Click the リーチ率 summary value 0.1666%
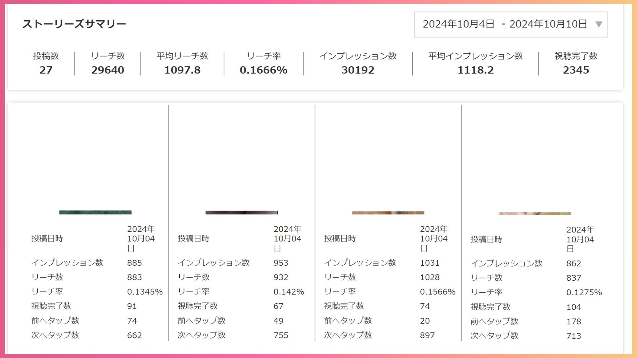The height and width of the screenshot is (358, 637). (264, 70)
